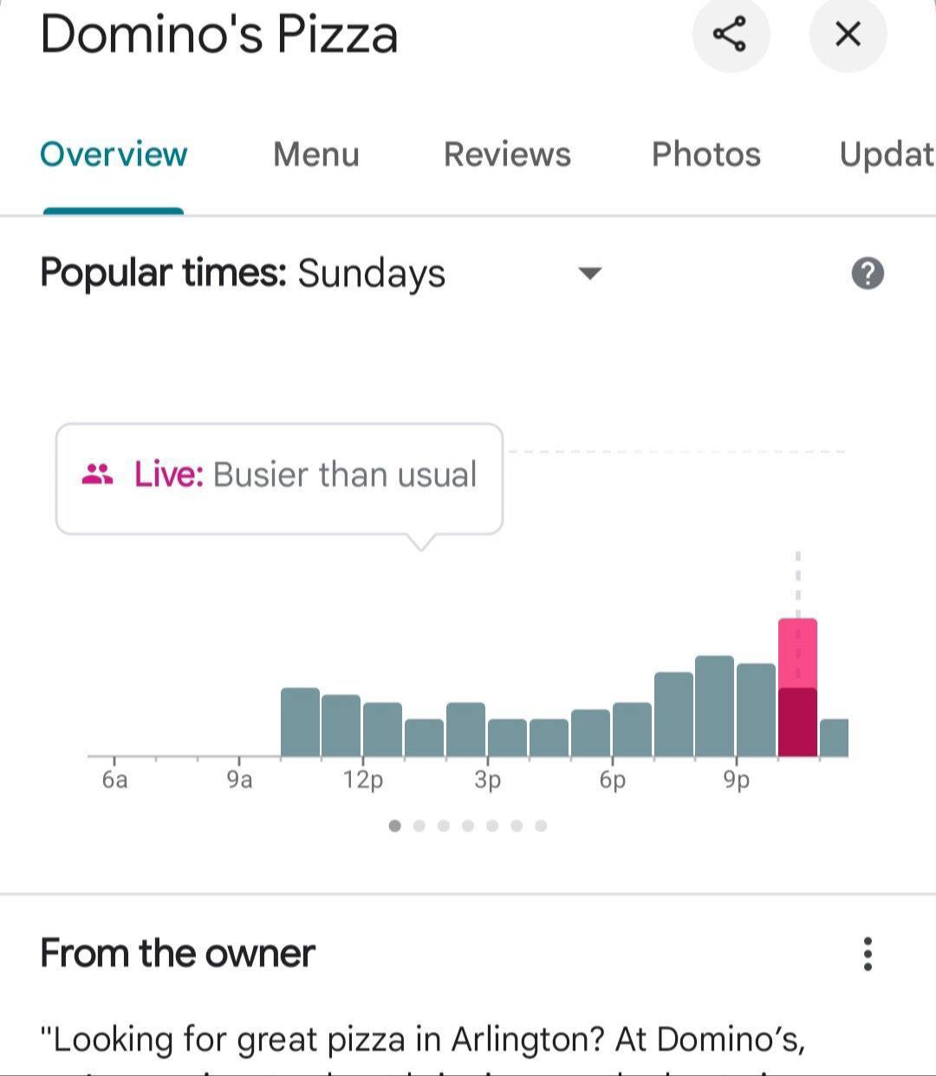Select the second page indicator dot
The width and height of the screenshot is (936, 1076).
[x=419, y=825]
